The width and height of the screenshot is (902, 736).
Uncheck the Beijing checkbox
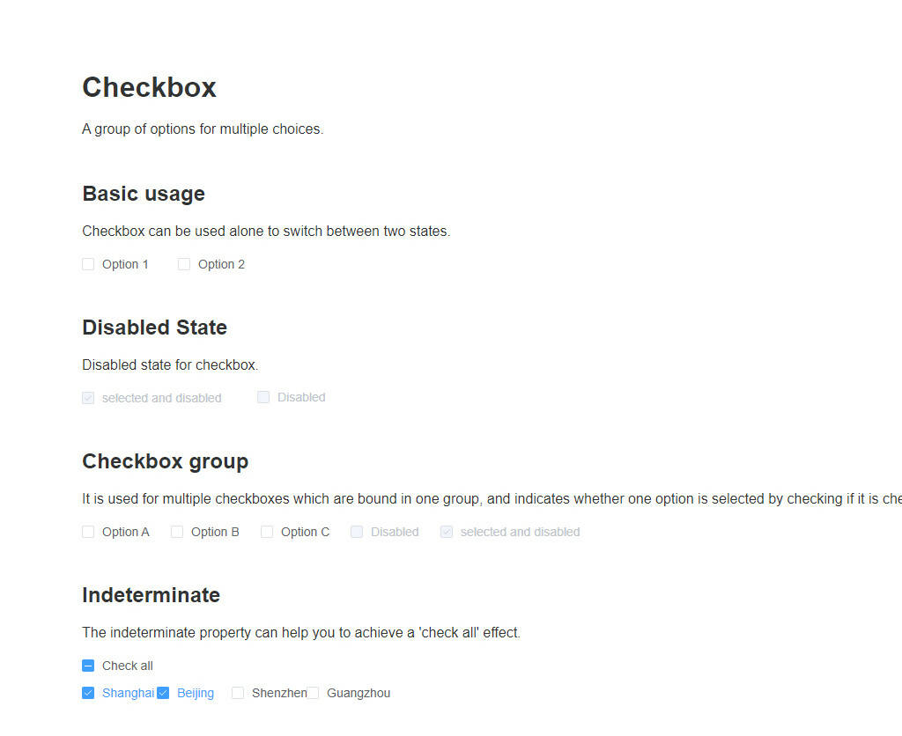coord(163,693)
